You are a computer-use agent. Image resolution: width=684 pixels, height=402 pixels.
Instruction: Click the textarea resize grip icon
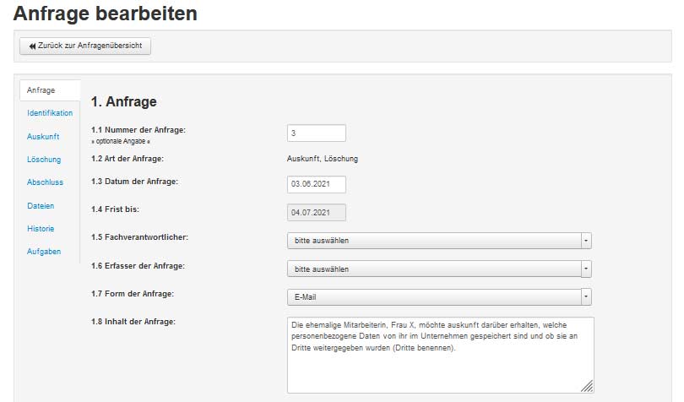point(587,386)
